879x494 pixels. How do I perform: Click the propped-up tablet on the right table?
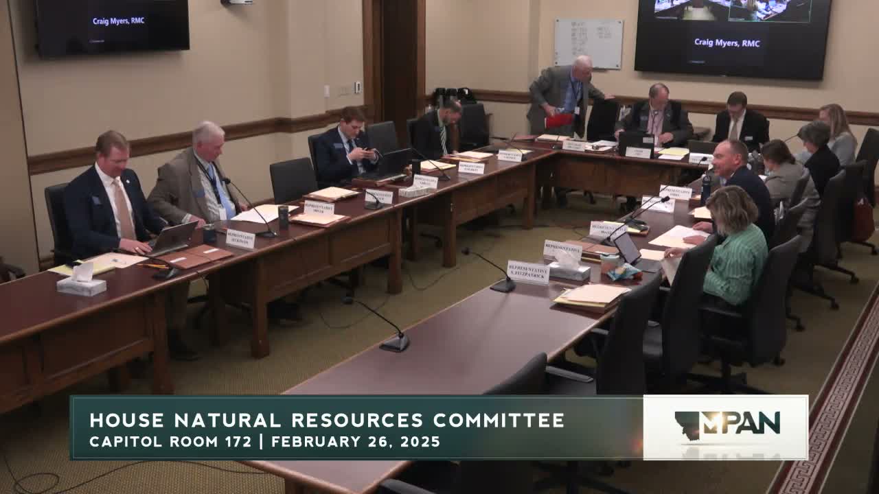[x=627, y=248]
